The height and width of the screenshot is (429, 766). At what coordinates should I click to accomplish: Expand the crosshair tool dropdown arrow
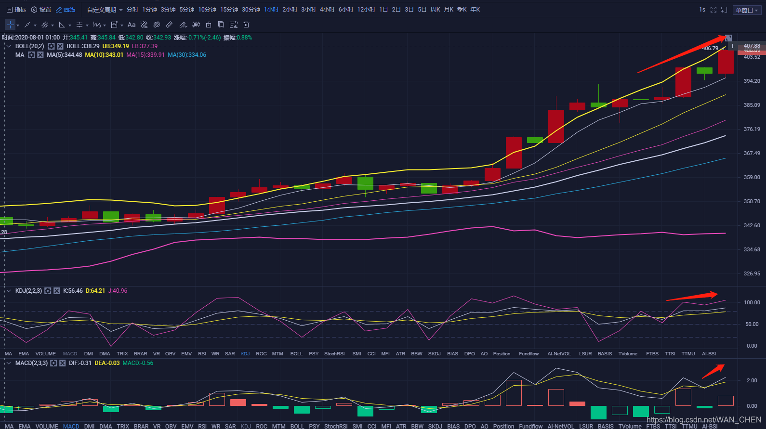point(18,25)
